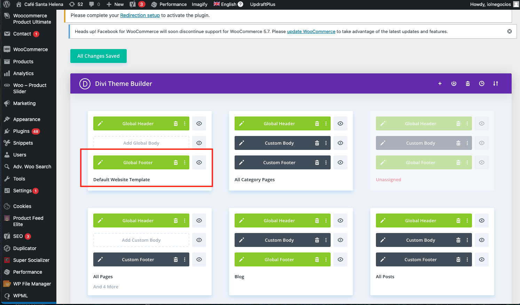This screenshot has height=305, width=520.
Task: Toggle visibility of Default Website Template Global Header
Action: tap(199, 123)
